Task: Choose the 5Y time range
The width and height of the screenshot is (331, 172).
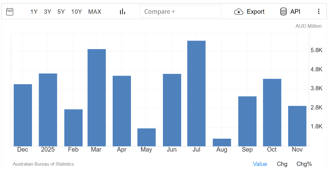Action: tap(61, 12)
